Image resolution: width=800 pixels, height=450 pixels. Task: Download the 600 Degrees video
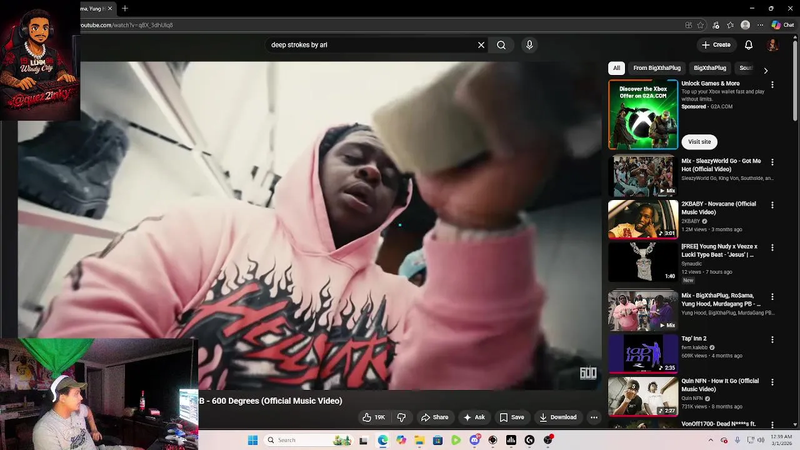(557, 417)
